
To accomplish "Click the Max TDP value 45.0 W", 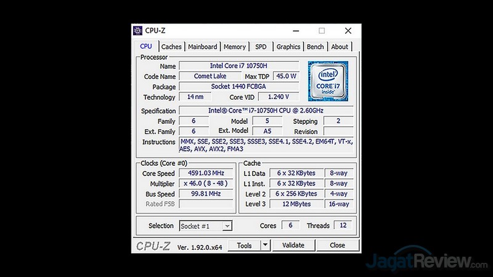I will click(286, 76).
